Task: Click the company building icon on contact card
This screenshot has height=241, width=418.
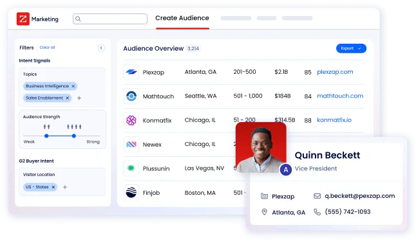Action: 264,196
